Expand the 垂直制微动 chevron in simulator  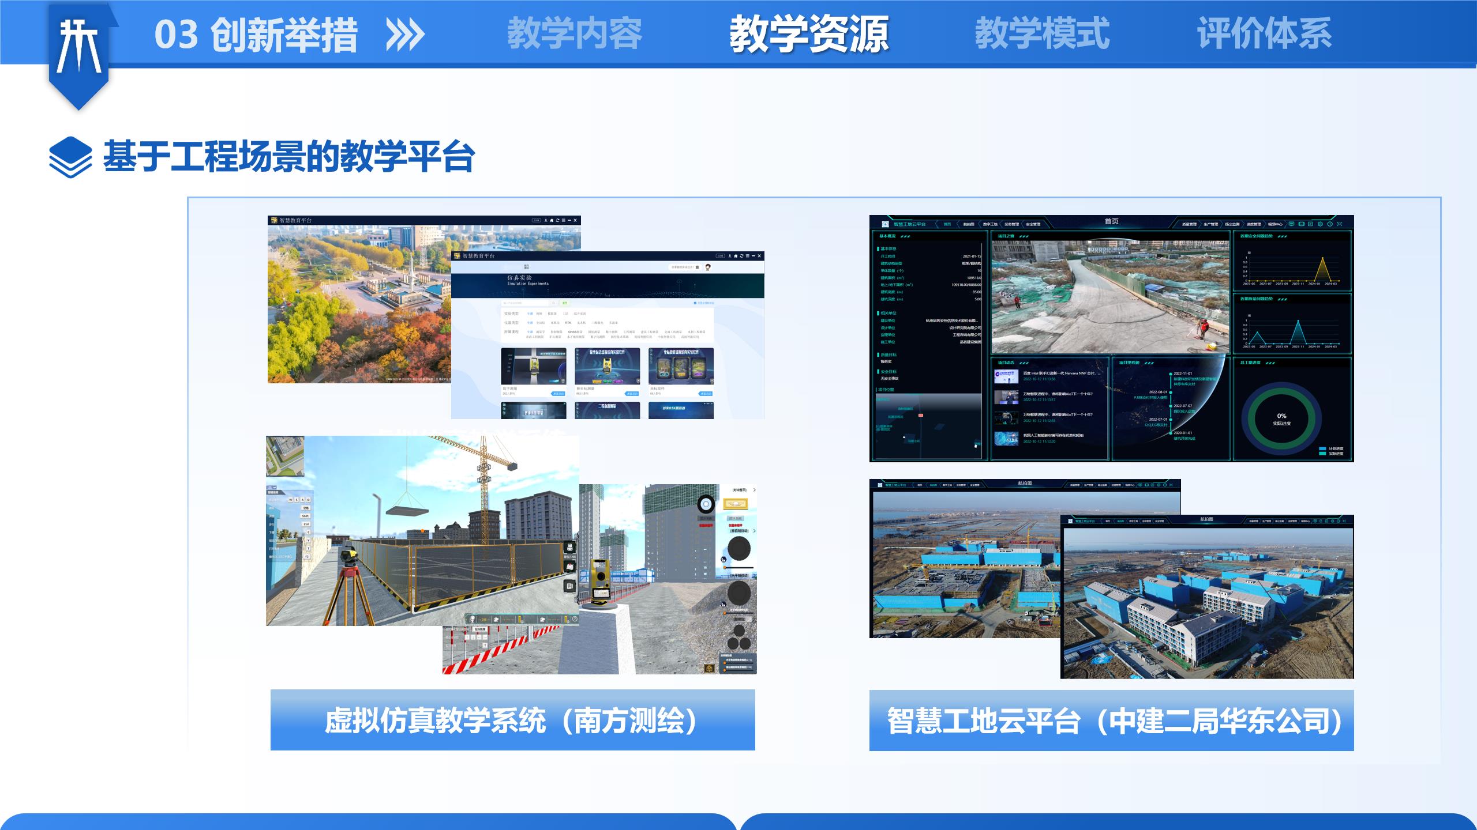pyautogui.click(x=754, y=531)
